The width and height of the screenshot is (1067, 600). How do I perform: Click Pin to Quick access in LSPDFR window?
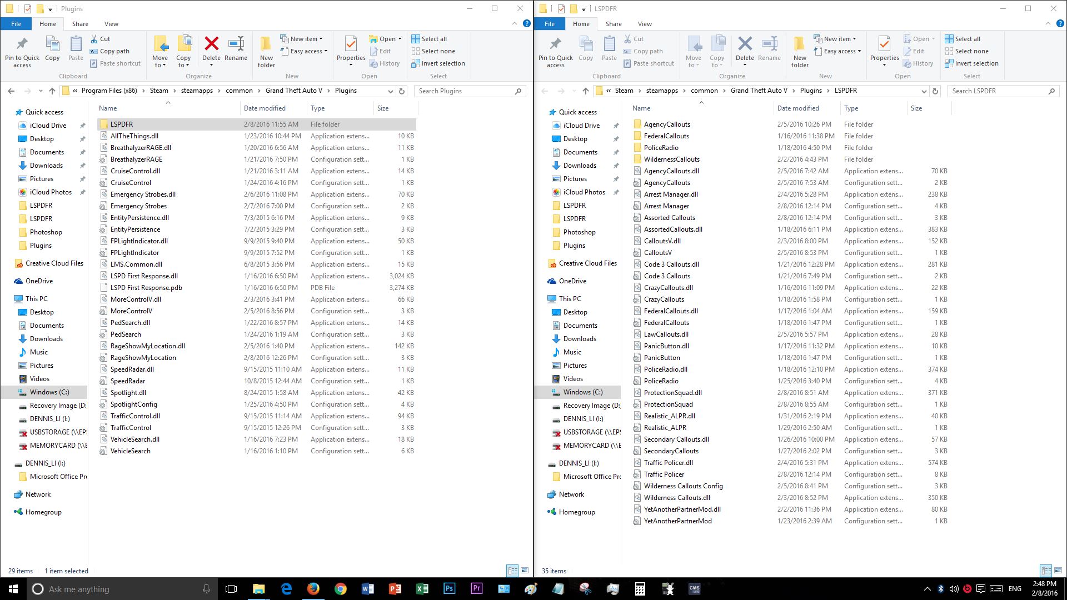click(555, 52)
